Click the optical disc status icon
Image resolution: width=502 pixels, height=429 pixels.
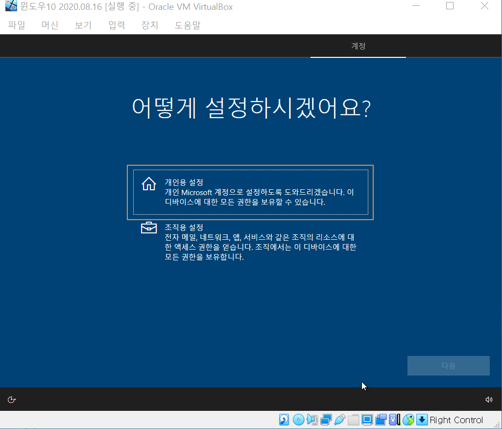click(x=298, y=419)
